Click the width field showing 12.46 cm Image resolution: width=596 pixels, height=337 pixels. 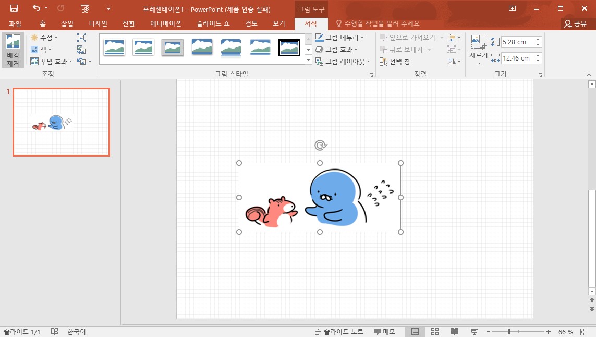(517, 58)
